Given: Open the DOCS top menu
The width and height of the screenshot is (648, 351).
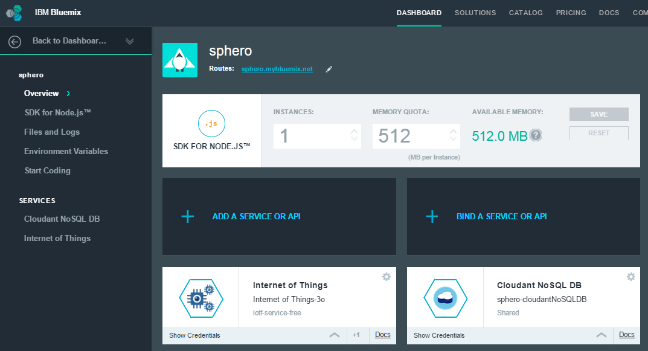Looking at the screenshot, I should pyautogui.click(x=609, y=13).
